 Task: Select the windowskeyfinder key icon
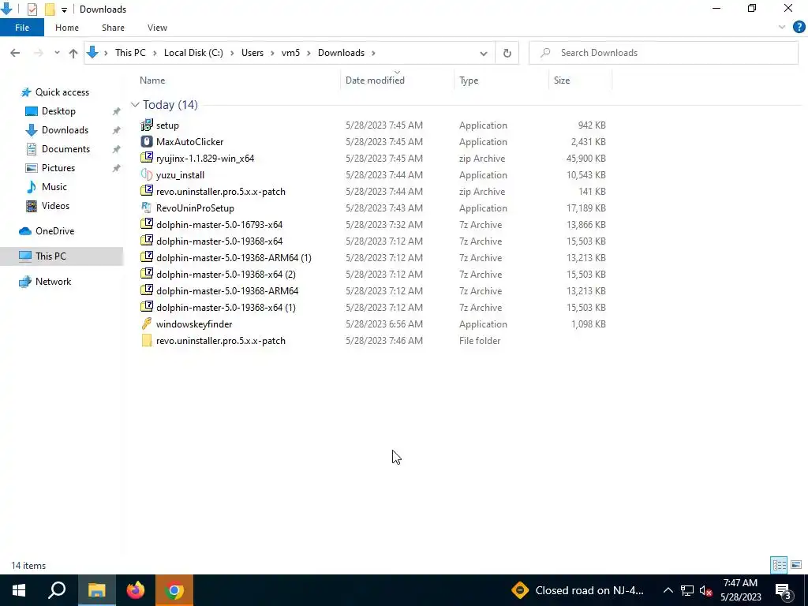[x=147, y=324]
